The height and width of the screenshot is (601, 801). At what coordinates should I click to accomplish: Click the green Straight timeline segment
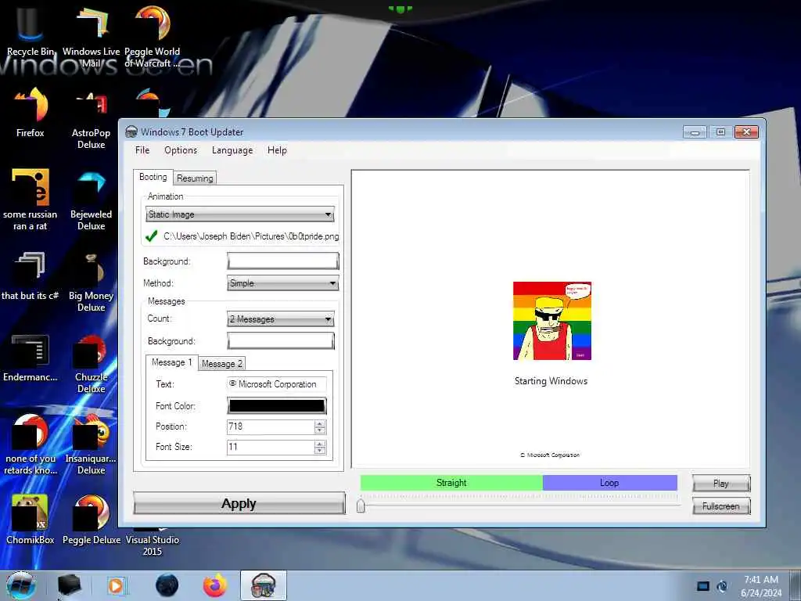(451, 482)
